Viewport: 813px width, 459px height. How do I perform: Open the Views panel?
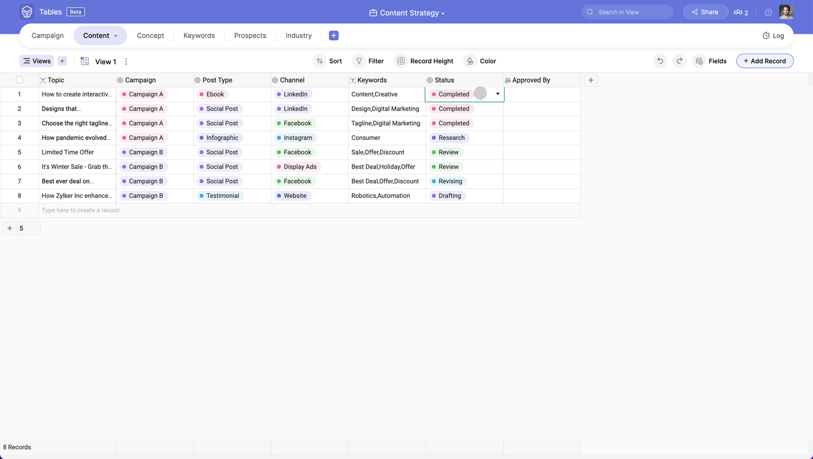[x=37, y=61]
